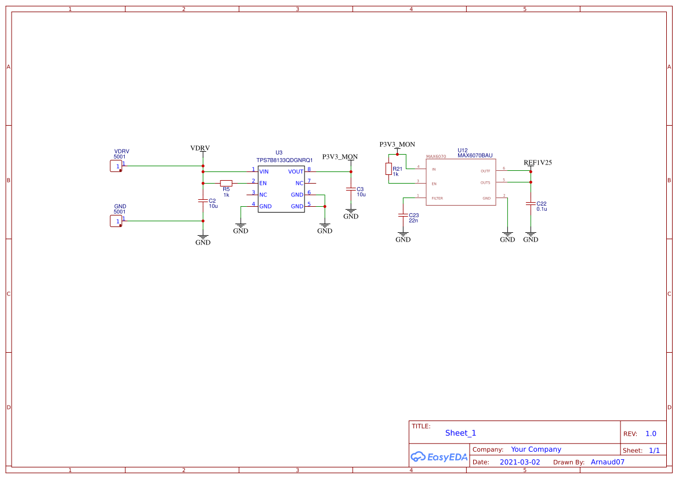Screen dimensions: 679x479
Task: Click the Your Company field
Action: click(536, 449)
